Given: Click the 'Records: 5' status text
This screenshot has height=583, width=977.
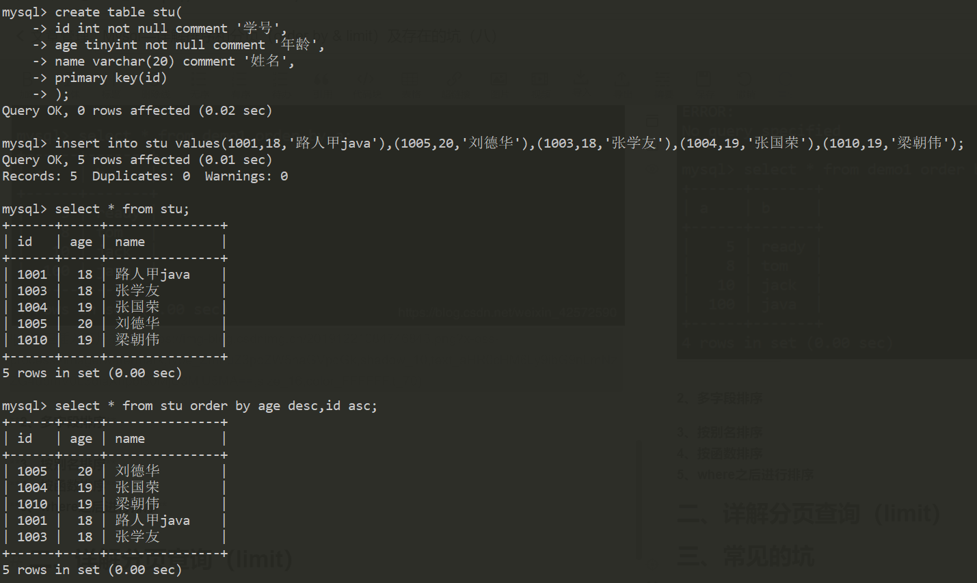Looking at the screenshot, I should [x=40, y=176].
